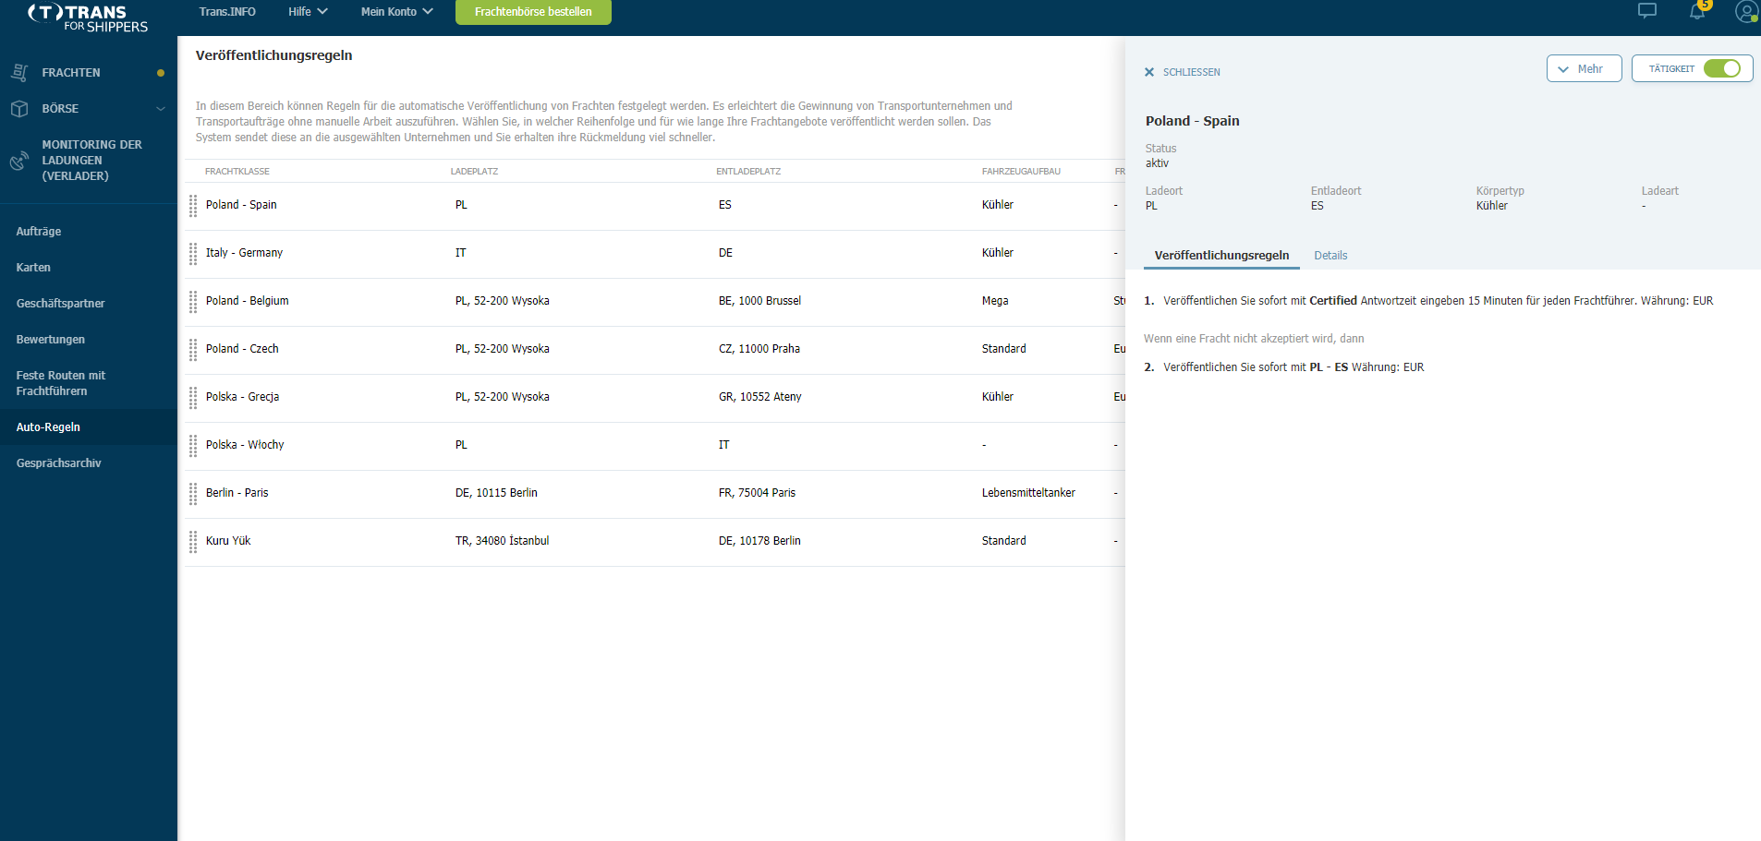
Task: Open the Mehr dropdown
Action: tap(1584, 68)
